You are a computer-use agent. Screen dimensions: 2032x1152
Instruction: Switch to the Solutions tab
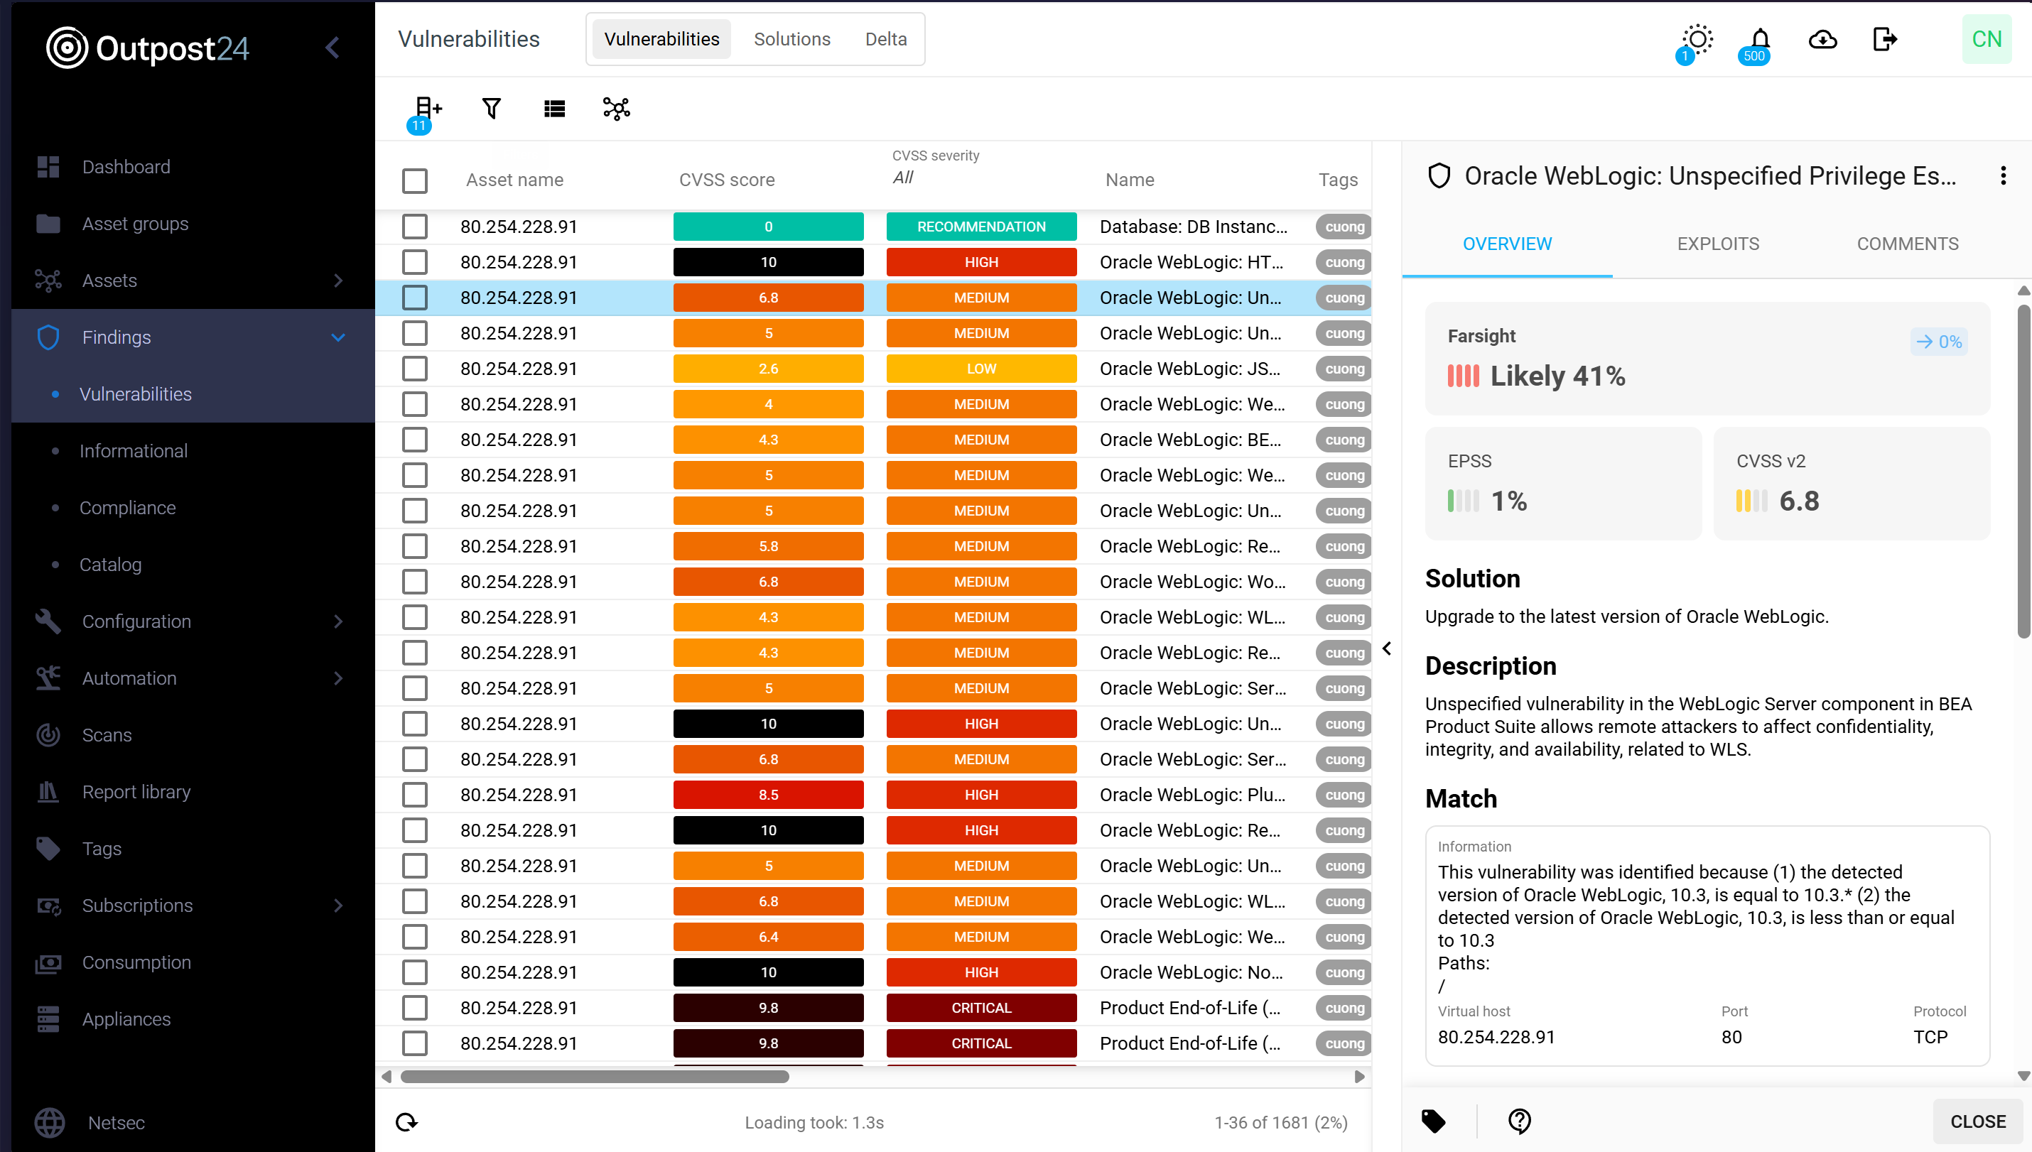(791, 40)
